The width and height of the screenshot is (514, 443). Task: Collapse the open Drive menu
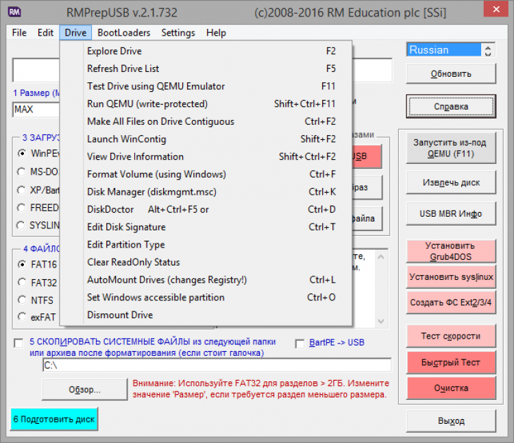(75, 33)
